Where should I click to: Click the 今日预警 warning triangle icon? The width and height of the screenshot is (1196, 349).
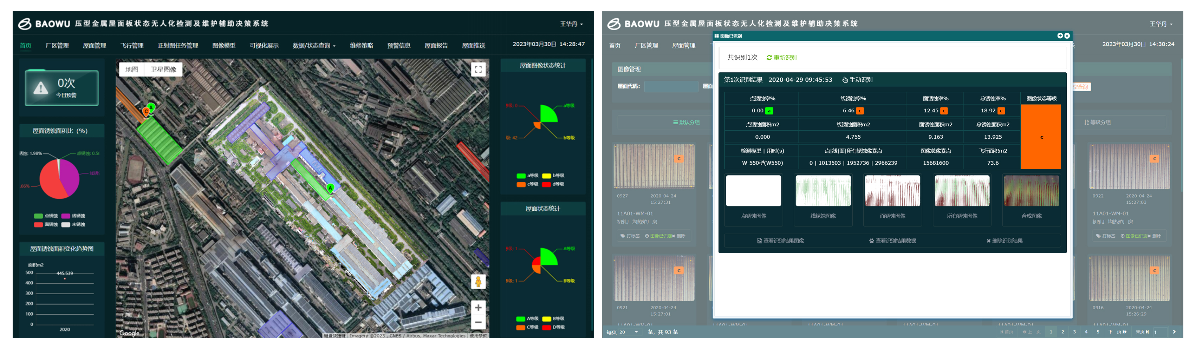coord(41,88)
